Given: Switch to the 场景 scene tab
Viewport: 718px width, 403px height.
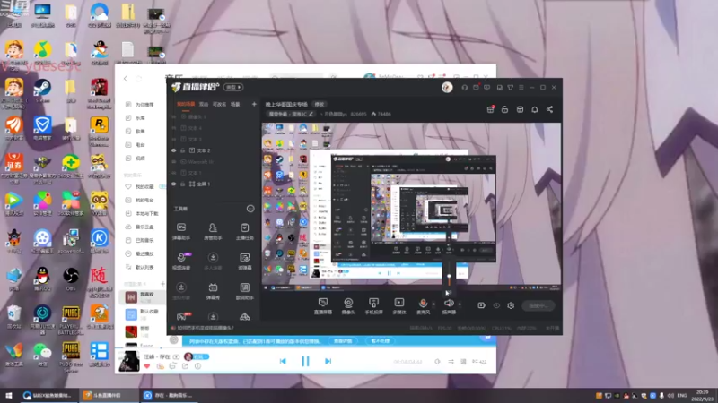Looking at the screenshot, I should [x=235, y=105].
